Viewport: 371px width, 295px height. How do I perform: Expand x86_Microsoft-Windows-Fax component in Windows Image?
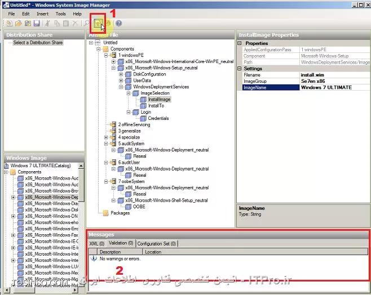[x=14, y=235]
